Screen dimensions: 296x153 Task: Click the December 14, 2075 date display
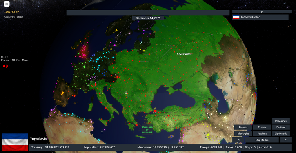click(148, 18)
